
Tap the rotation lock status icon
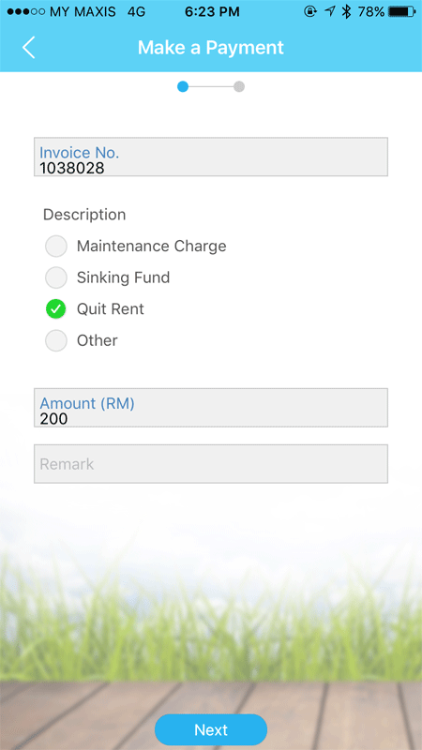click(x=310, y=11)
